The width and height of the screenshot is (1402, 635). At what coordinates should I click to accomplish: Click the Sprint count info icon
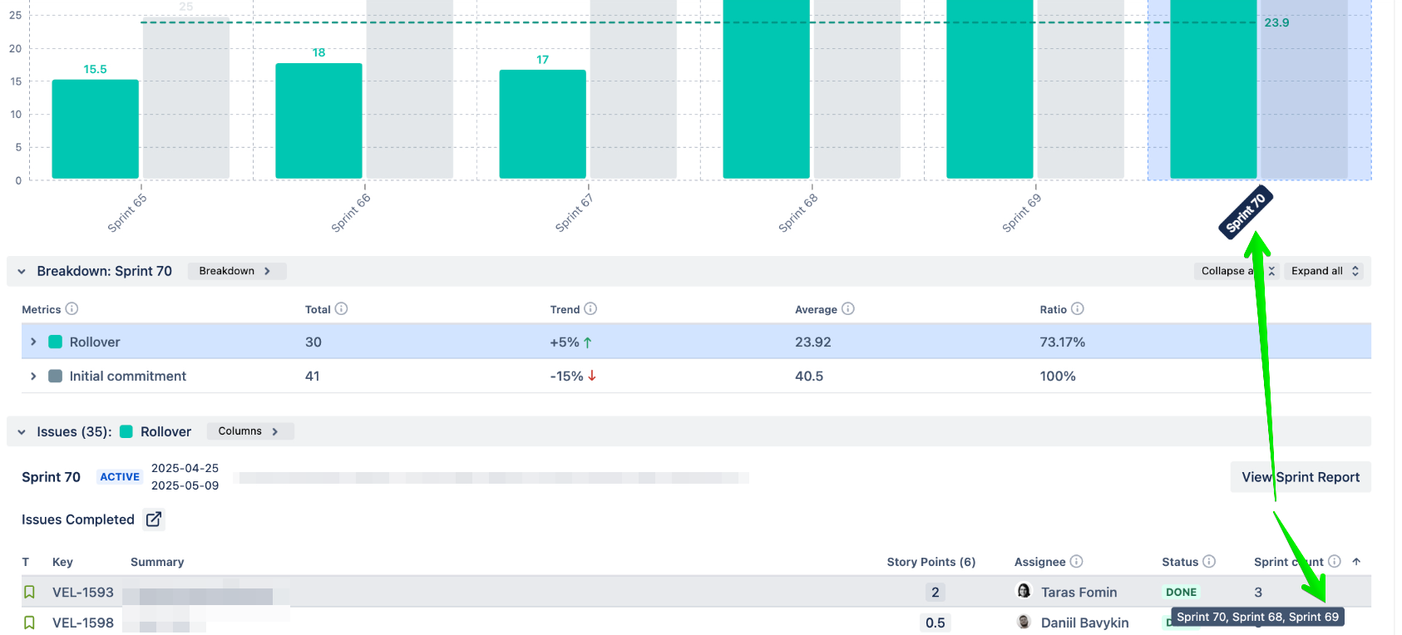point(1335,562)
